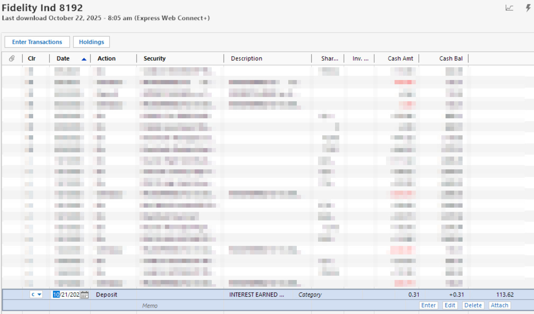Click the Fidelity Ind 8192 account title
The height and width of the screenshot is (314, 534).
pyautogui.click(x=43, y=8)
